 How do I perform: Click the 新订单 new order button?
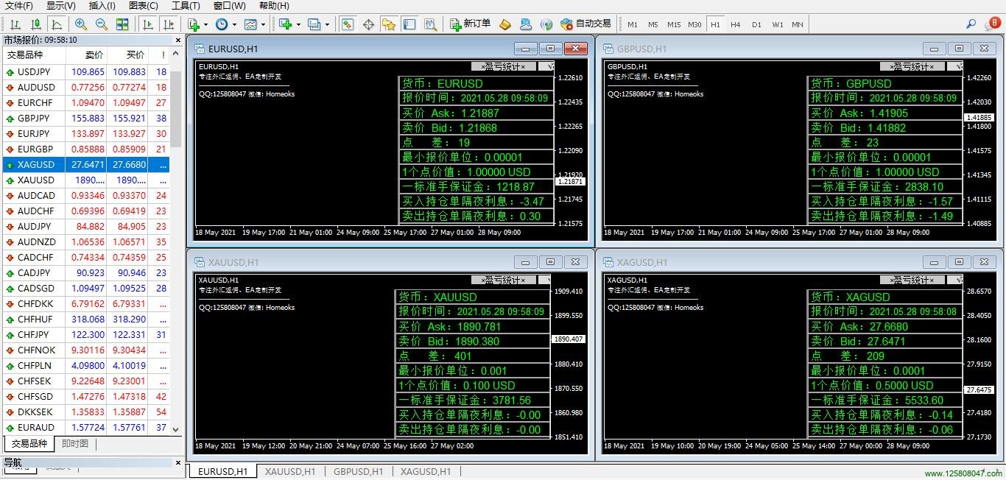click(x=470, y=24)
